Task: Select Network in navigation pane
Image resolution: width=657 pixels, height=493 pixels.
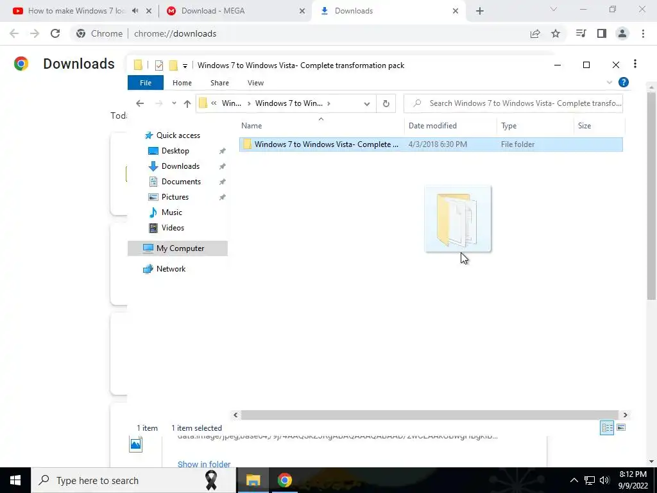Action: 171,269
